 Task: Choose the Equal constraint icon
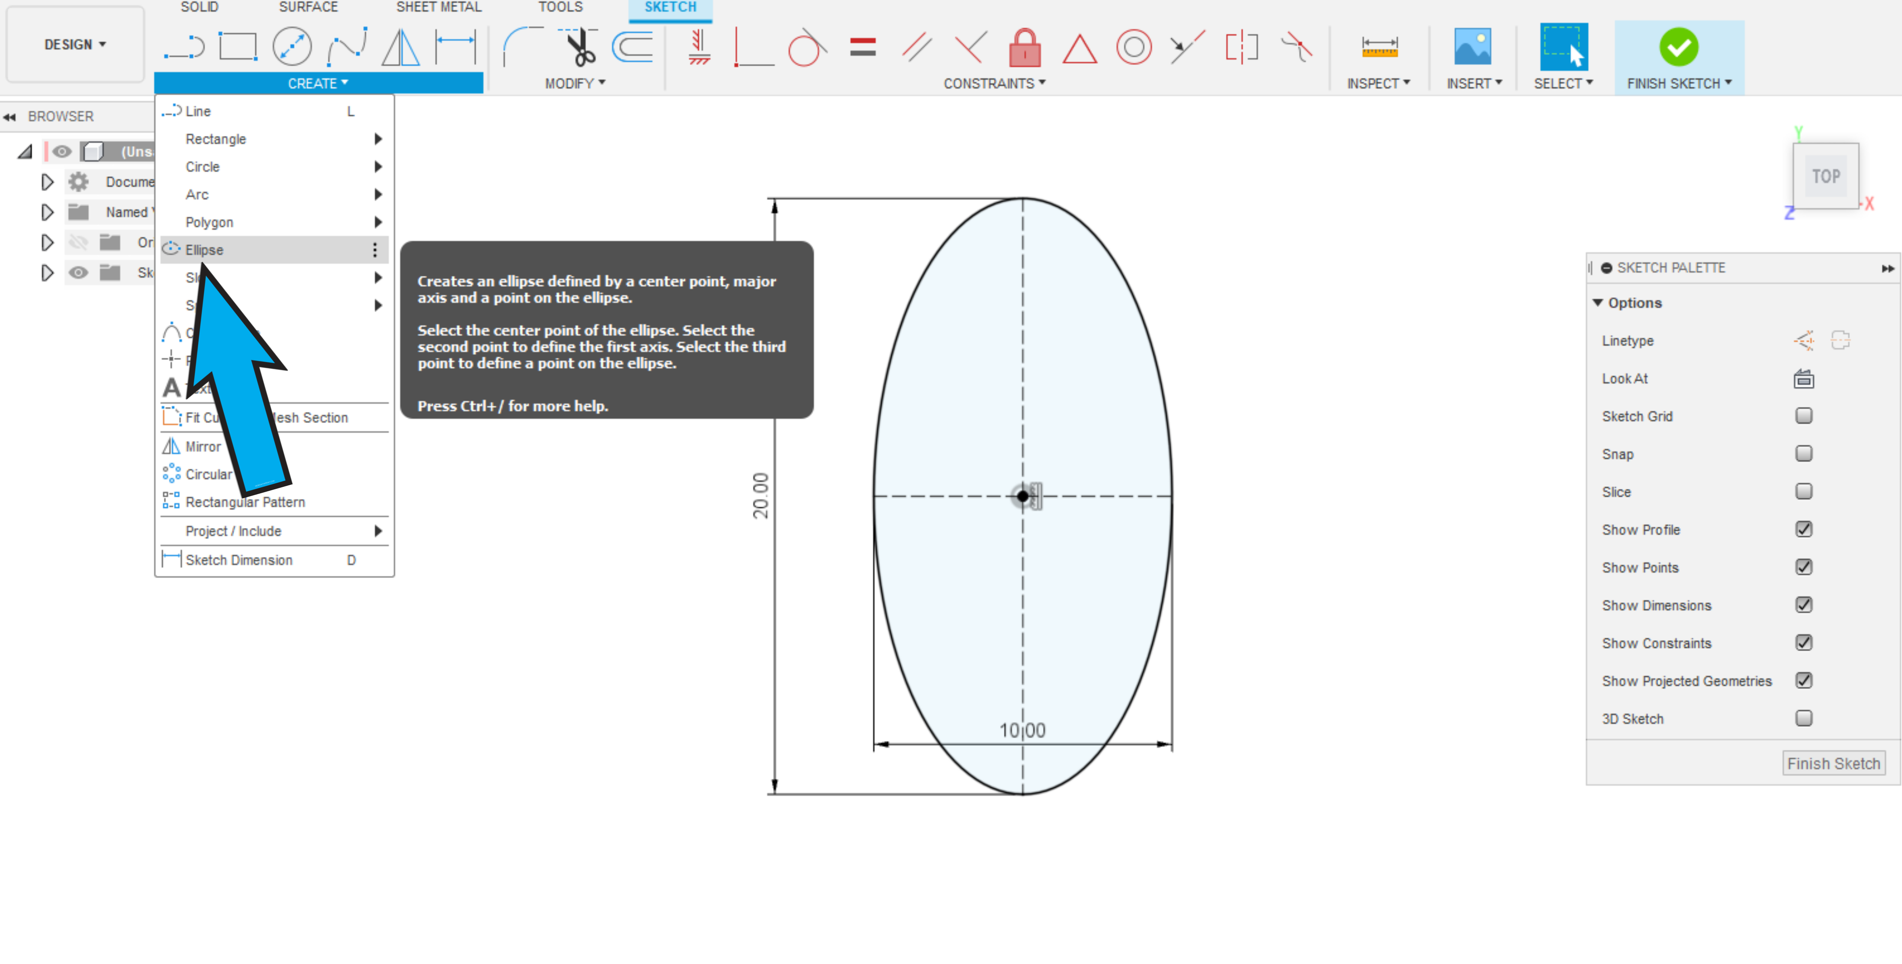(x=862, y=47)
